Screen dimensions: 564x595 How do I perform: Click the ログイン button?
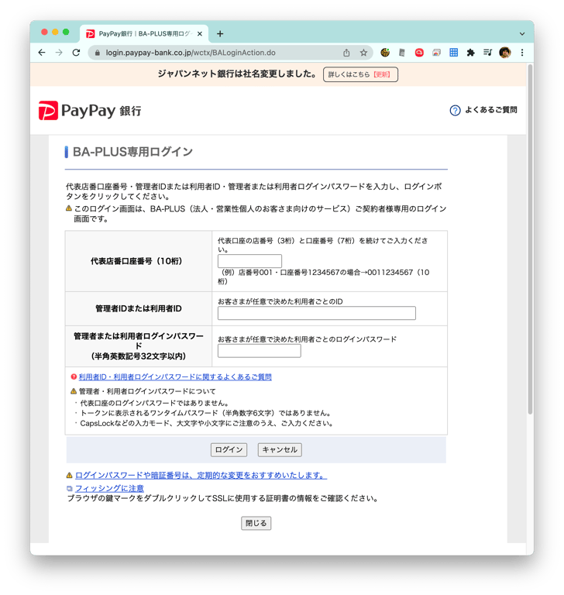pyautogui.click(x=229, y=449)
